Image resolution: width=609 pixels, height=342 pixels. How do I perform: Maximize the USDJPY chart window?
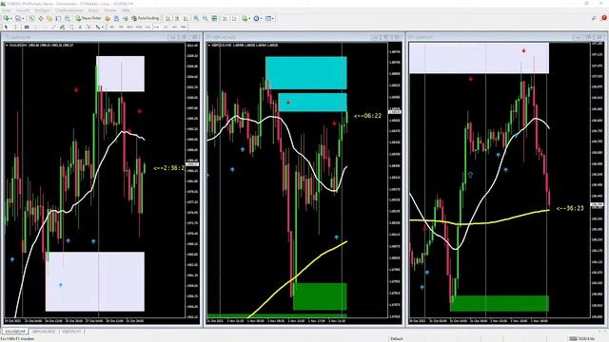click(588, 37)
